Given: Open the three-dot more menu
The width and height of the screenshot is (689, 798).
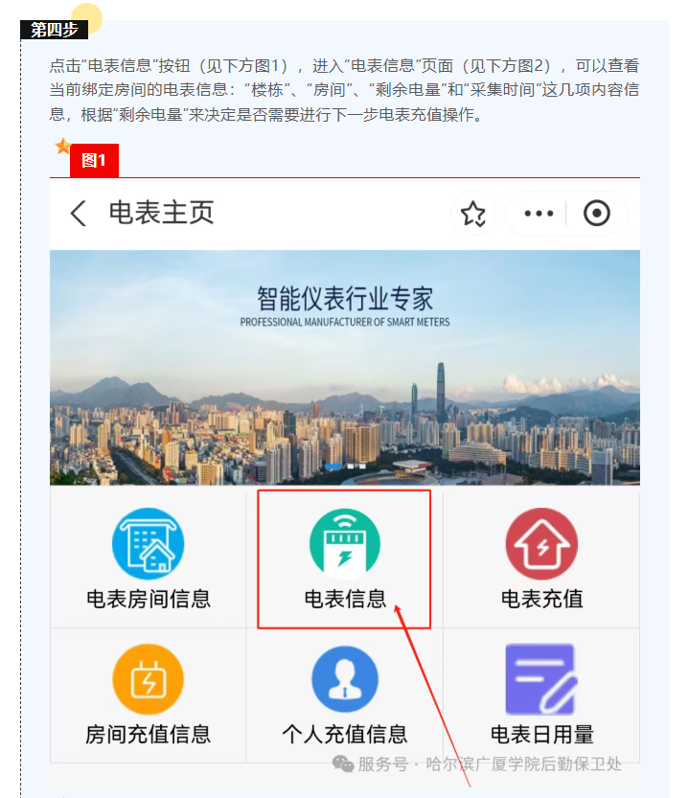Looking at the screenshot, I should click(x=539, y=214).
